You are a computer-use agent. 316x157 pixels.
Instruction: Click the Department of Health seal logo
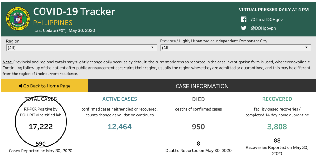point(18,19)
